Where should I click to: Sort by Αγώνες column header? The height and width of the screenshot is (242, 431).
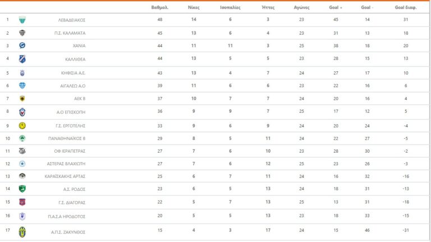(x=301, y=8)
